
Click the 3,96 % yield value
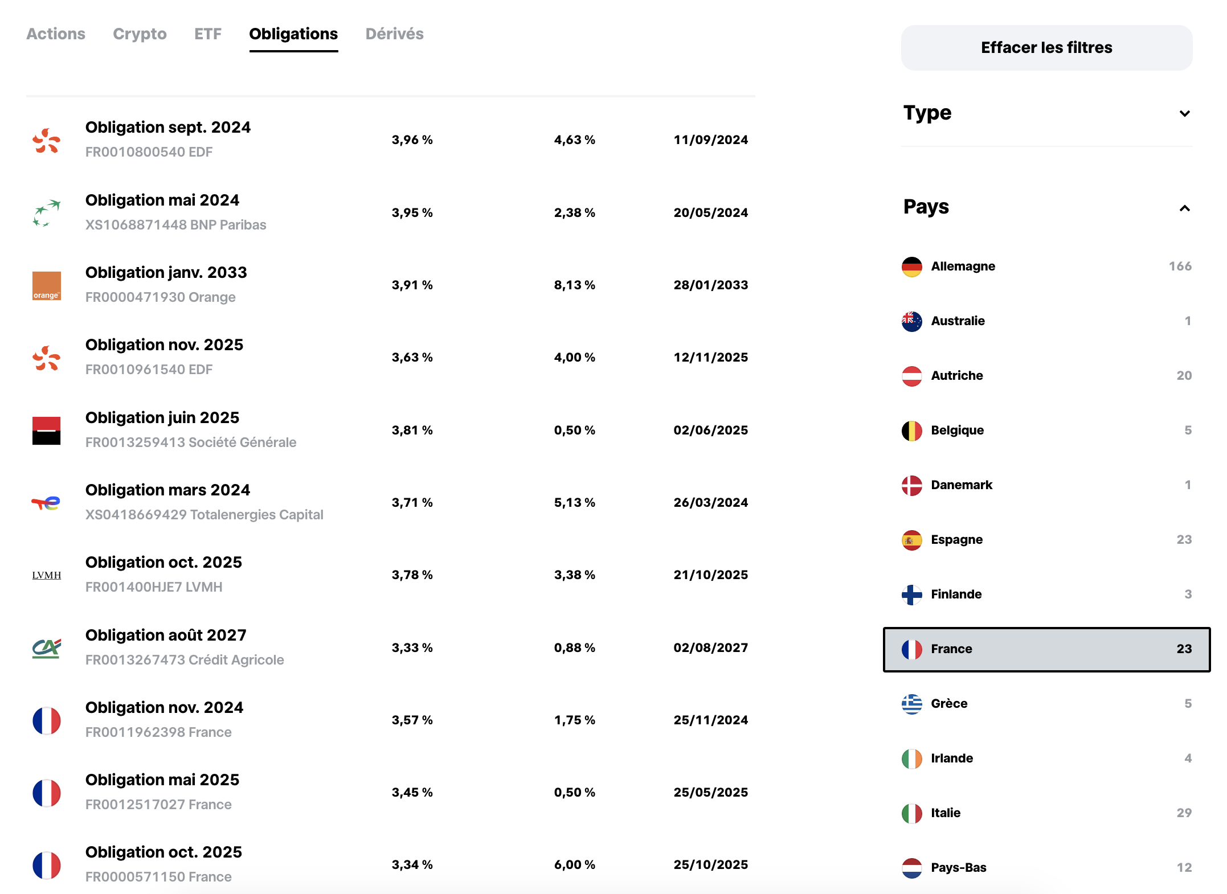click(x=412, y=140)
